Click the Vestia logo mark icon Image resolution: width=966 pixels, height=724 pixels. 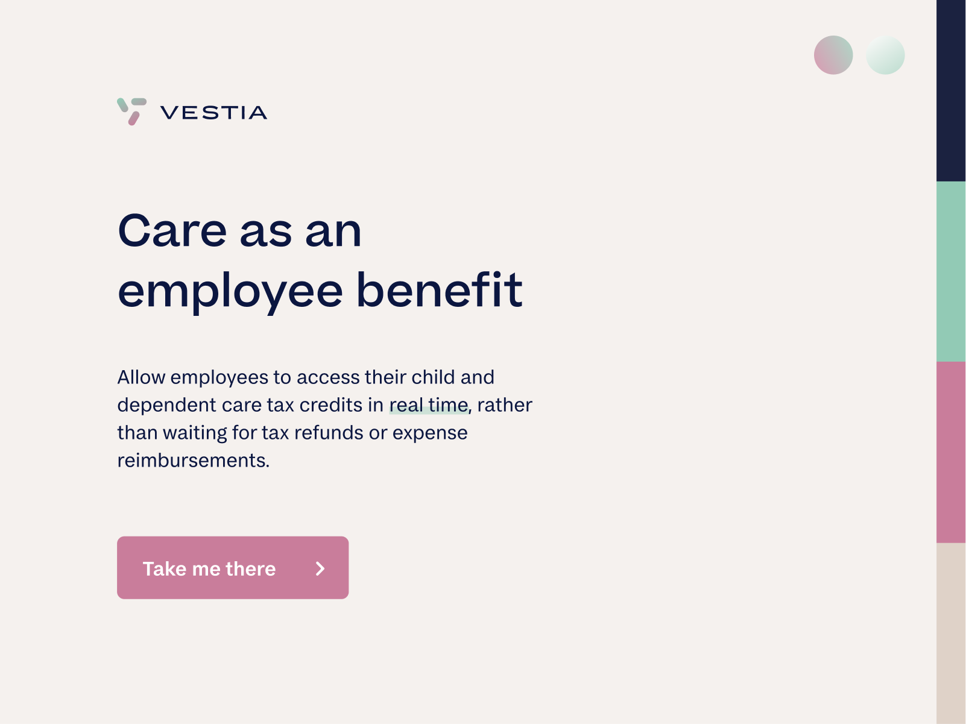[131, 112]
